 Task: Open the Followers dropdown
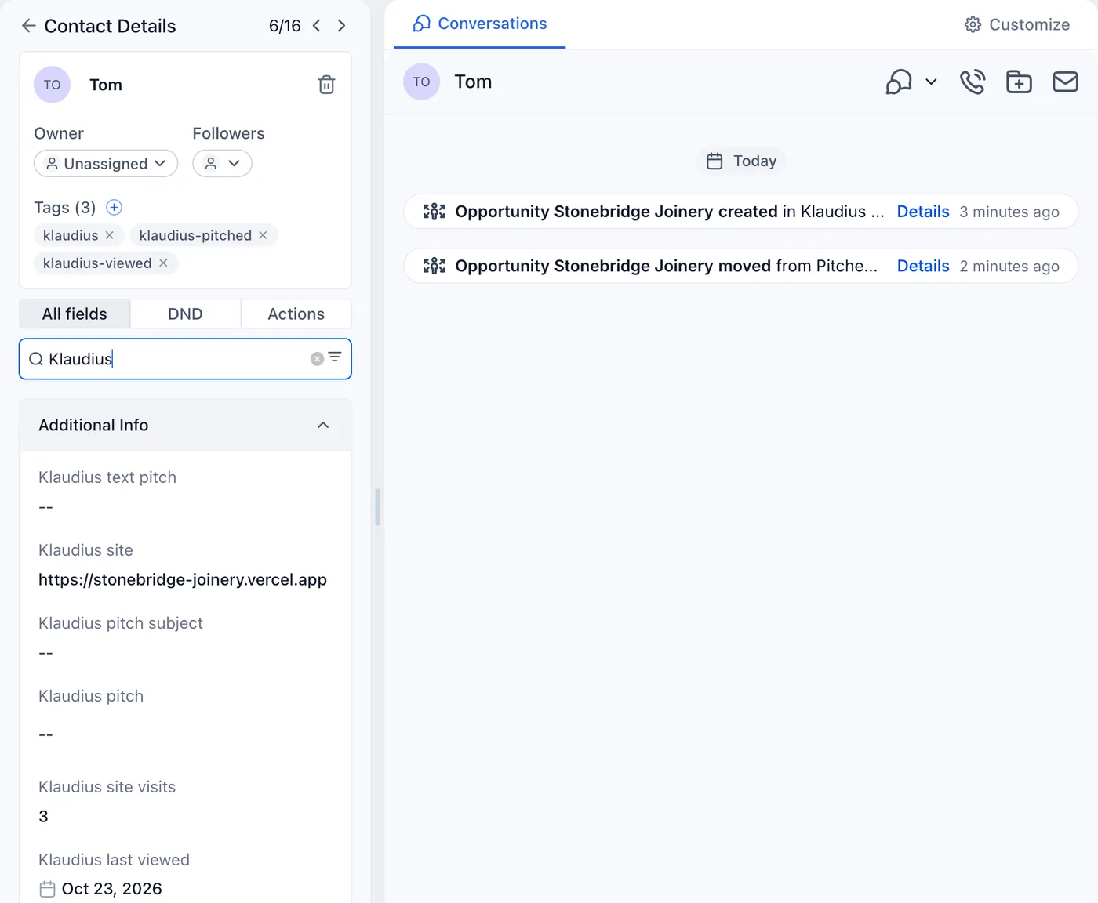222,164
